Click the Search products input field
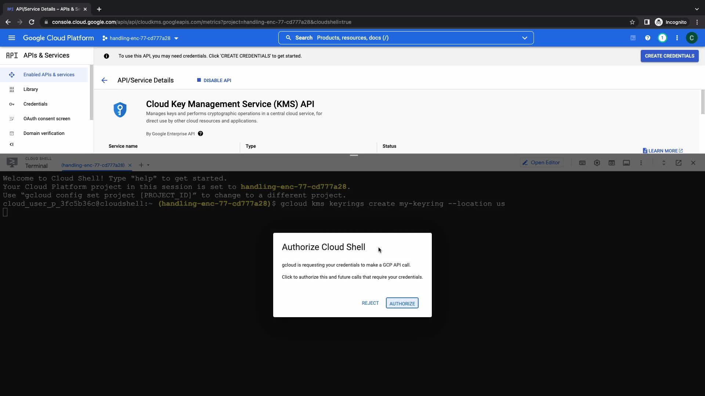This screenshot has height=396, width=705. pyautogui.click(x=404, y=38)
